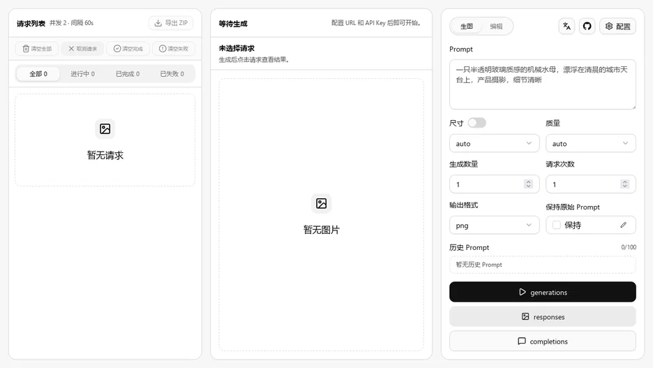Click the pencil edit icon beside 保持

click(x=623, y=225)
